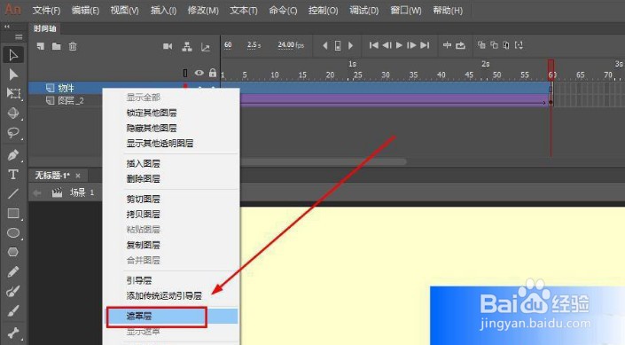Go to the first frame
Screen dimensions: 625x345
[373, 45]
